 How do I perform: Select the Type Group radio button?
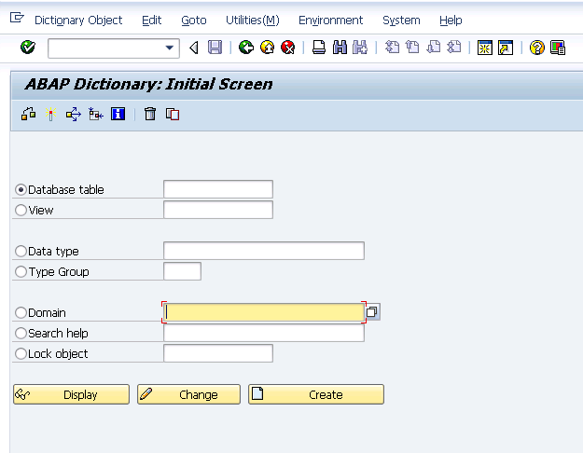coord(21,271)
